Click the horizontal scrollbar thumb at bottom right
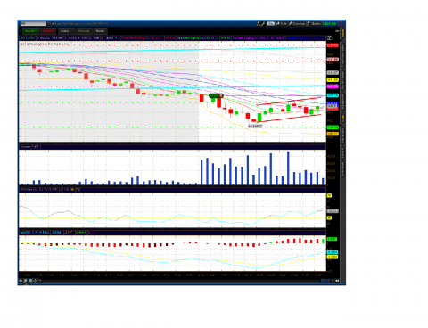The width and height of the screenshot is (428, 328). point(325,281)
